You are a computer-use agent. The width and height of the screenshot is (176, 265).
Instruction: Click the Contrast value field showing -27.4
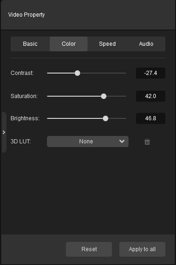click(x=151, y=73)
